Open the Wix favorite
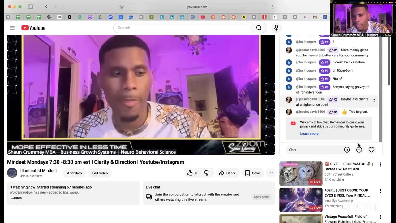396x223 pixels. [59, 17]
